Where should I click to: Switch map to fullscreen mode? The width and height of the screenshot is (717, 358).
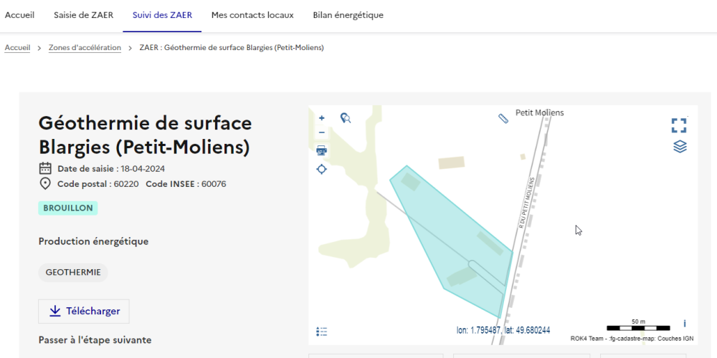coord(678,126)
